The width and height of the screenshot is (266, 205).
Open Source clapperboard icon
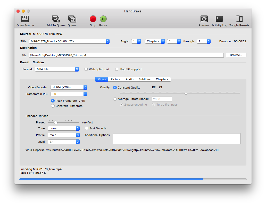[x=25, y=19]
